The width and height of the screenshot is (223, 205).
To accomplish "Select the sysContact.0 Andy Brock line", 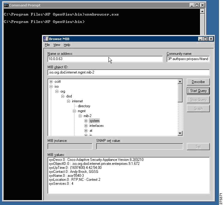I will (x=74, y=172).
